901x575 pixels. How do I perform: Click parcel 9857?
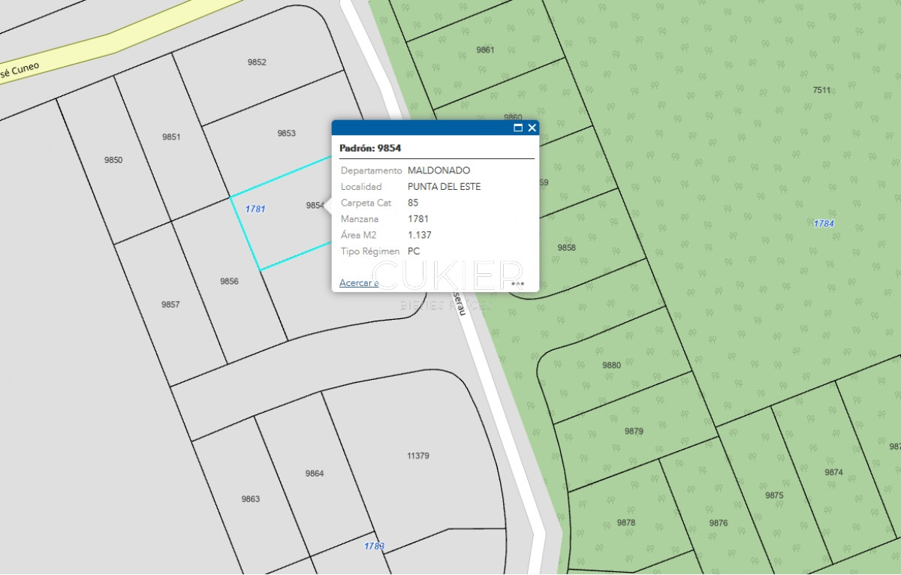click(170, 305)
